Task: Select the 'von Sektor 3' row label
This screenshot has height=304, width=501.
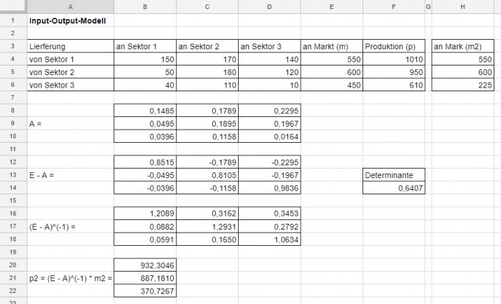Action: (x=71, y=85)
